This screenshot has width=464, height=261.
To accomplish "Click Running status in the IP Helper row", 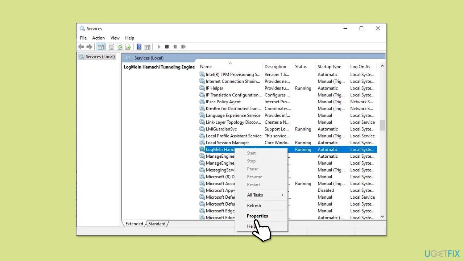I will pyautogui.click(x=303, y=88).
